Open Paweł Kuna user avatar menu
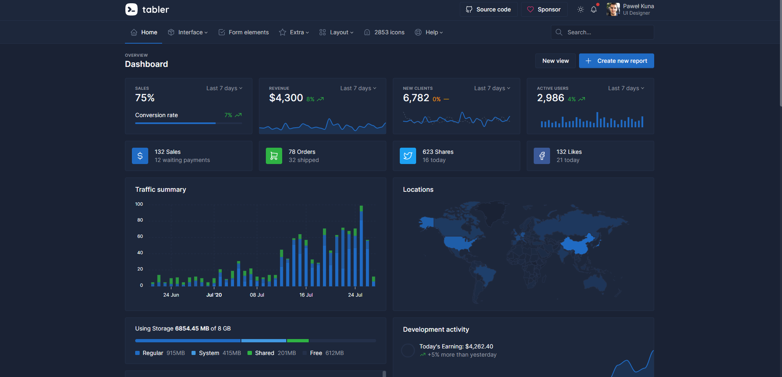This screenshot has width=782, height=377. 613,9
